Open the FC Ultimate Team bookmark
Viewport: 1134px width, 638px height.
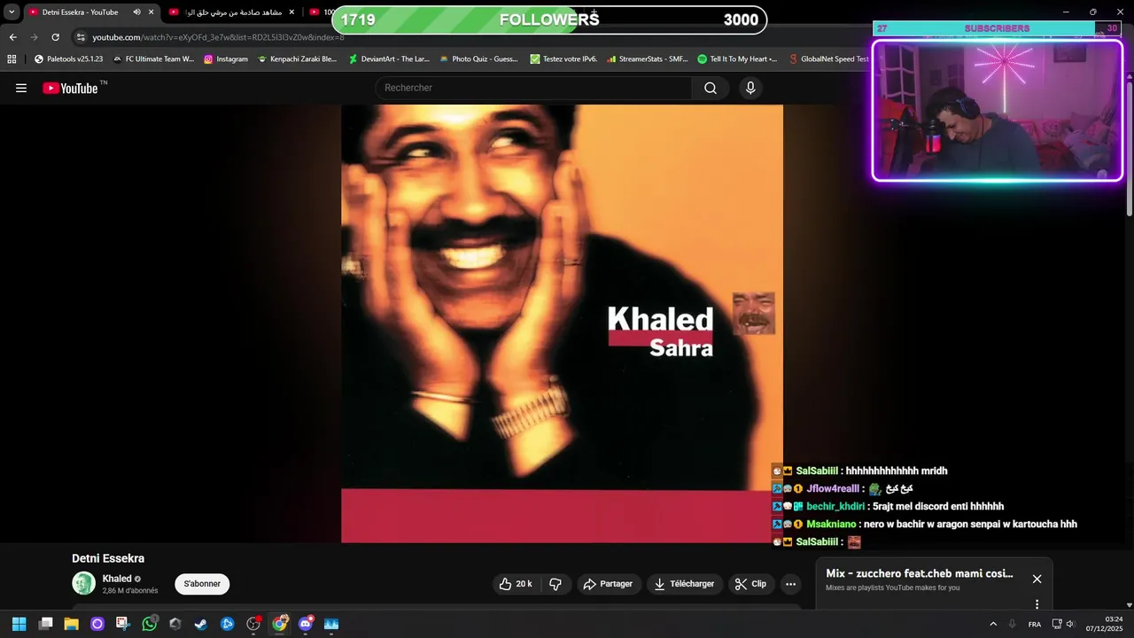click(x=153, y=58)
